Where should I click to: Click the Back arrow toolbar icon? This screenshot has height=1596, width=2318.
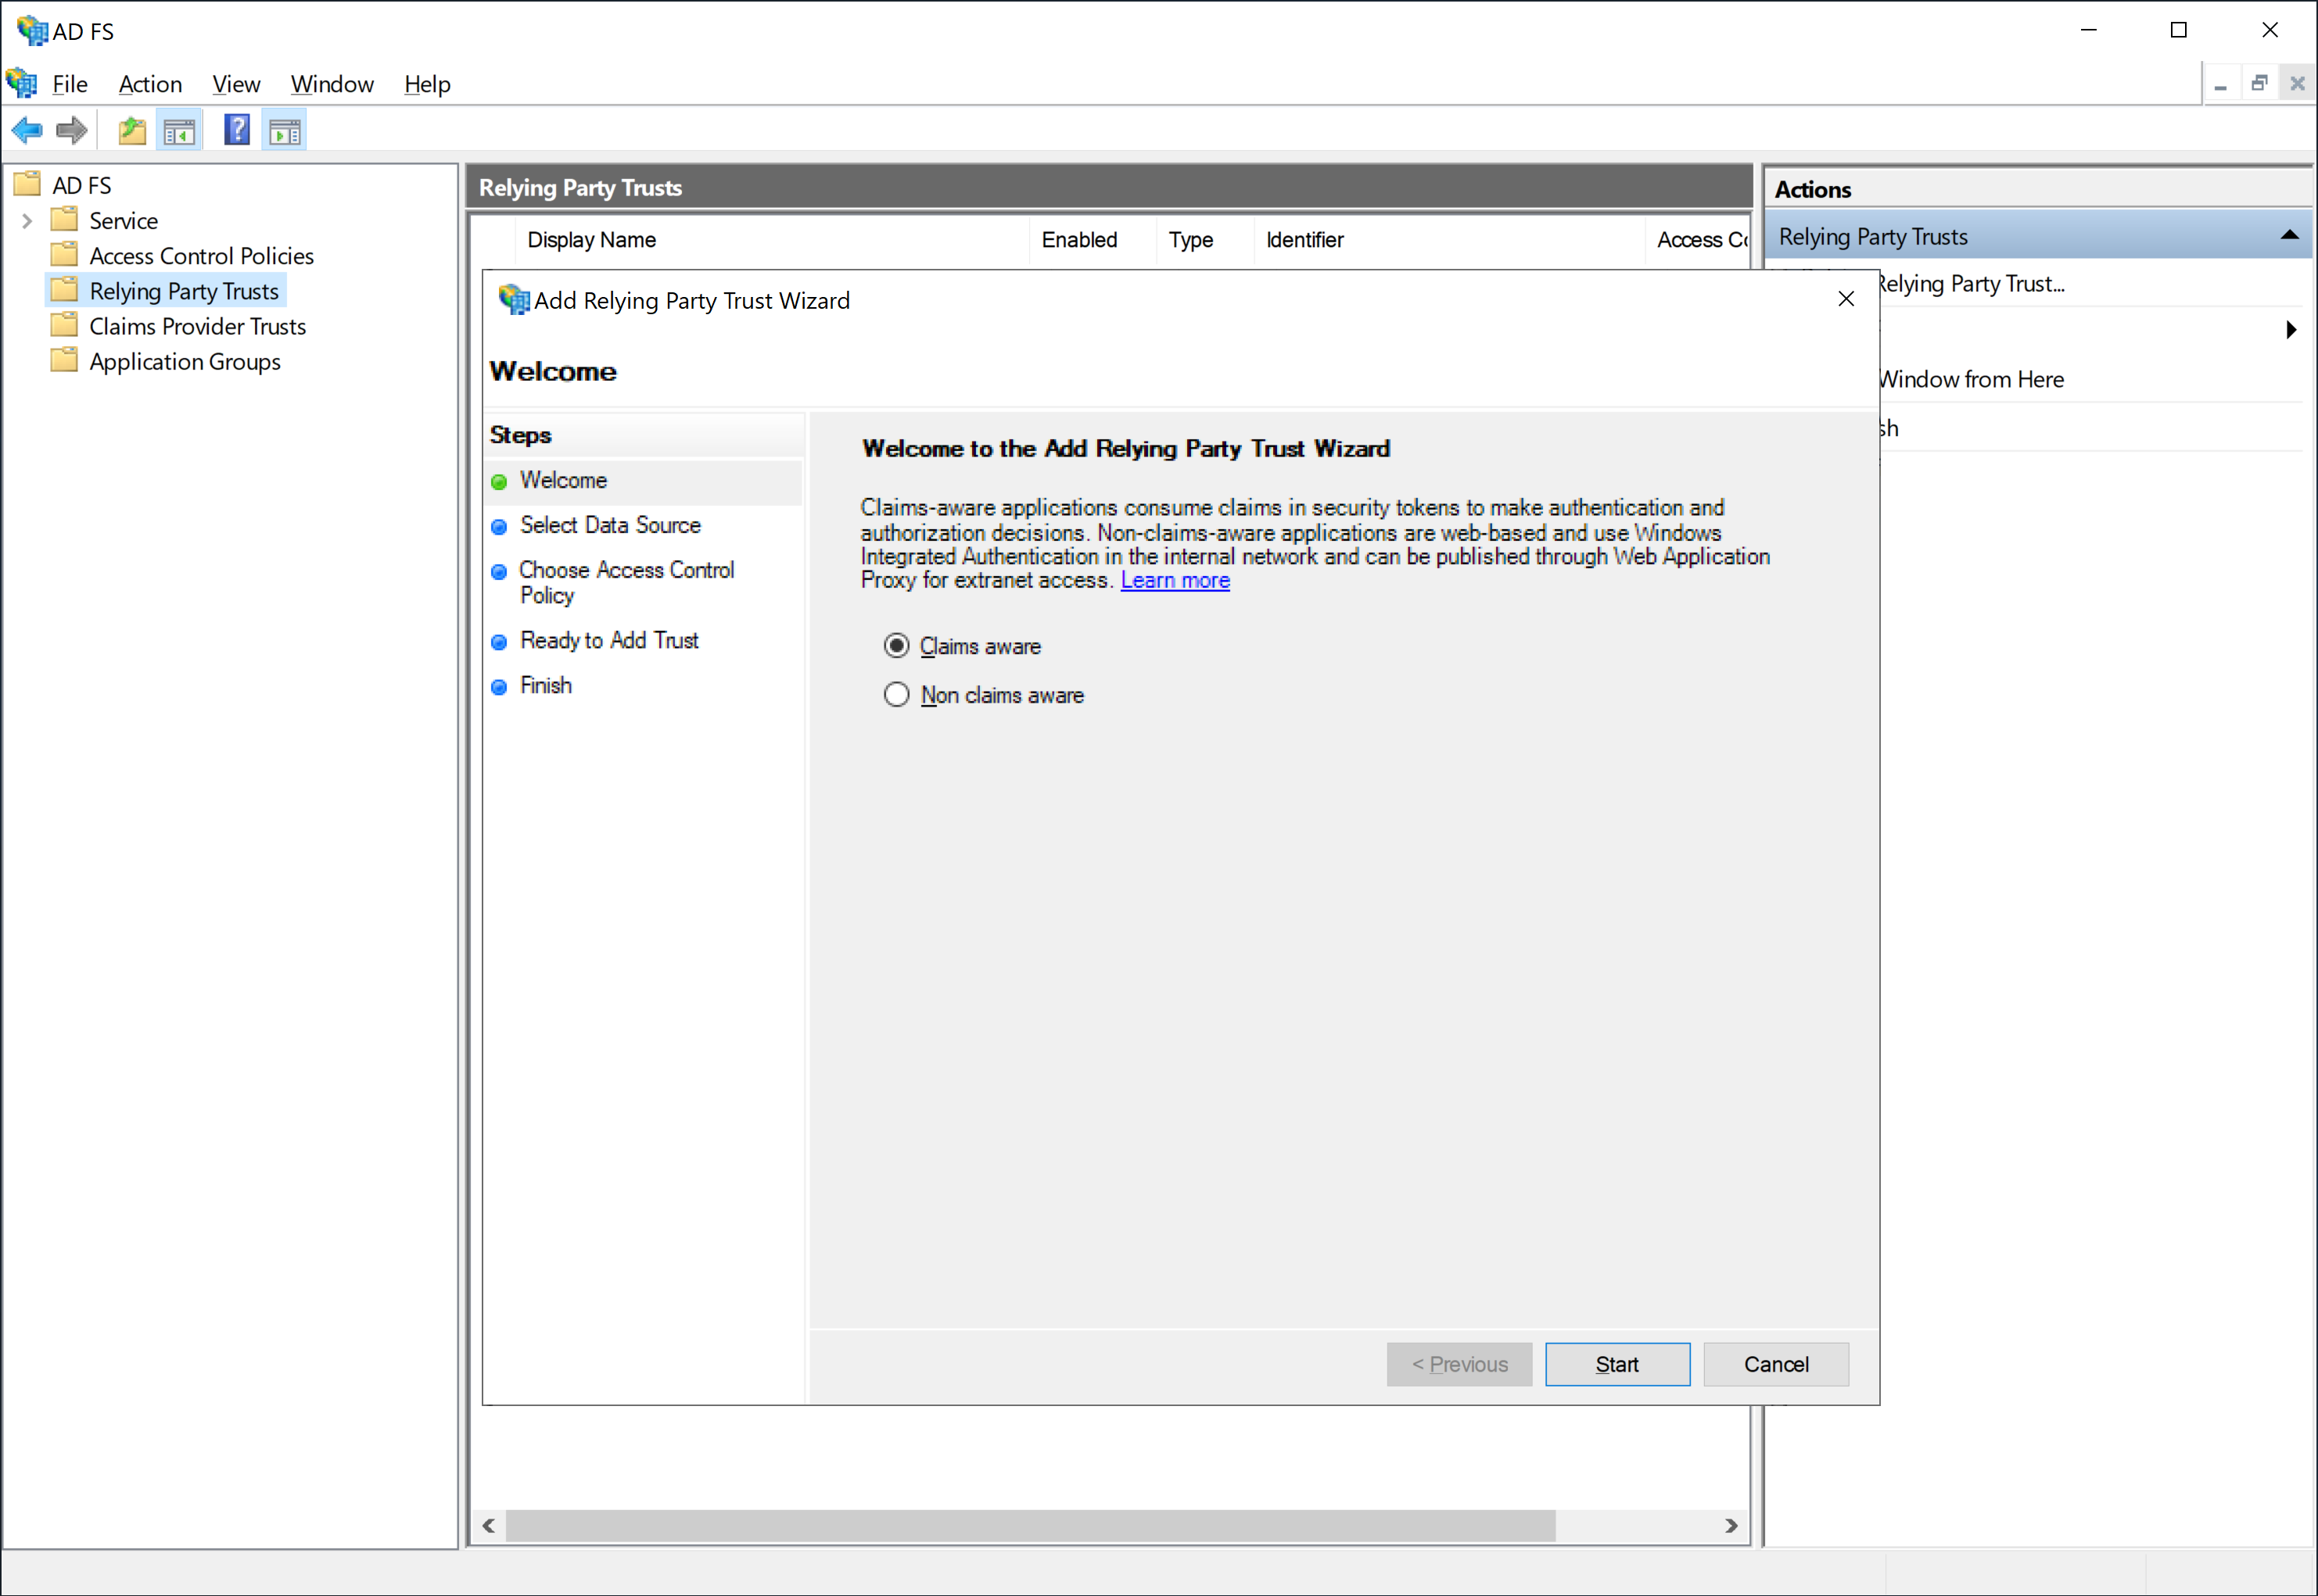point(27,130)
